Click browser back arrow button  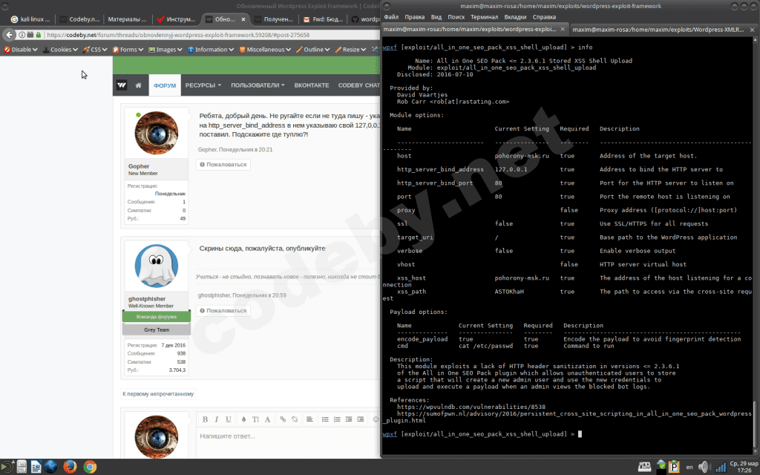(x=9, y=34)
